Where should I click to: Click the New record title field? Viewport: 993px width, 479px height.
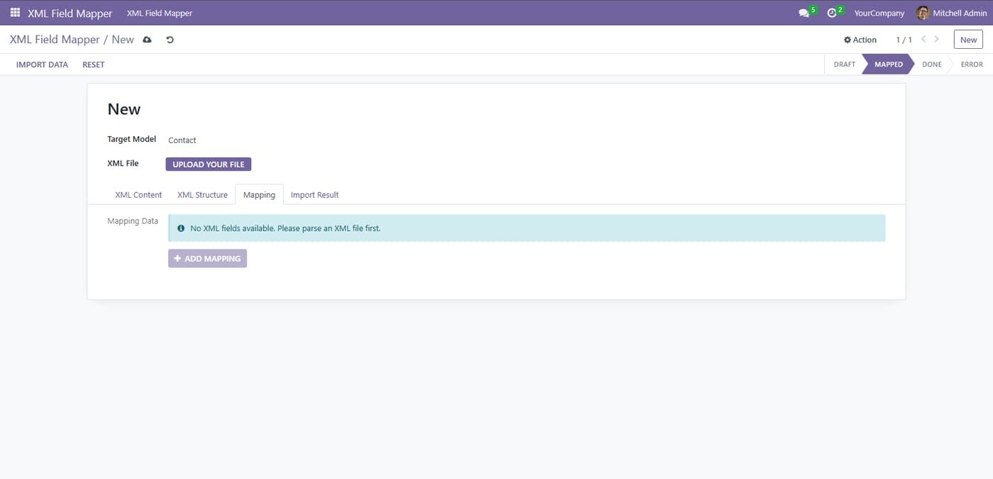point(124,109)
